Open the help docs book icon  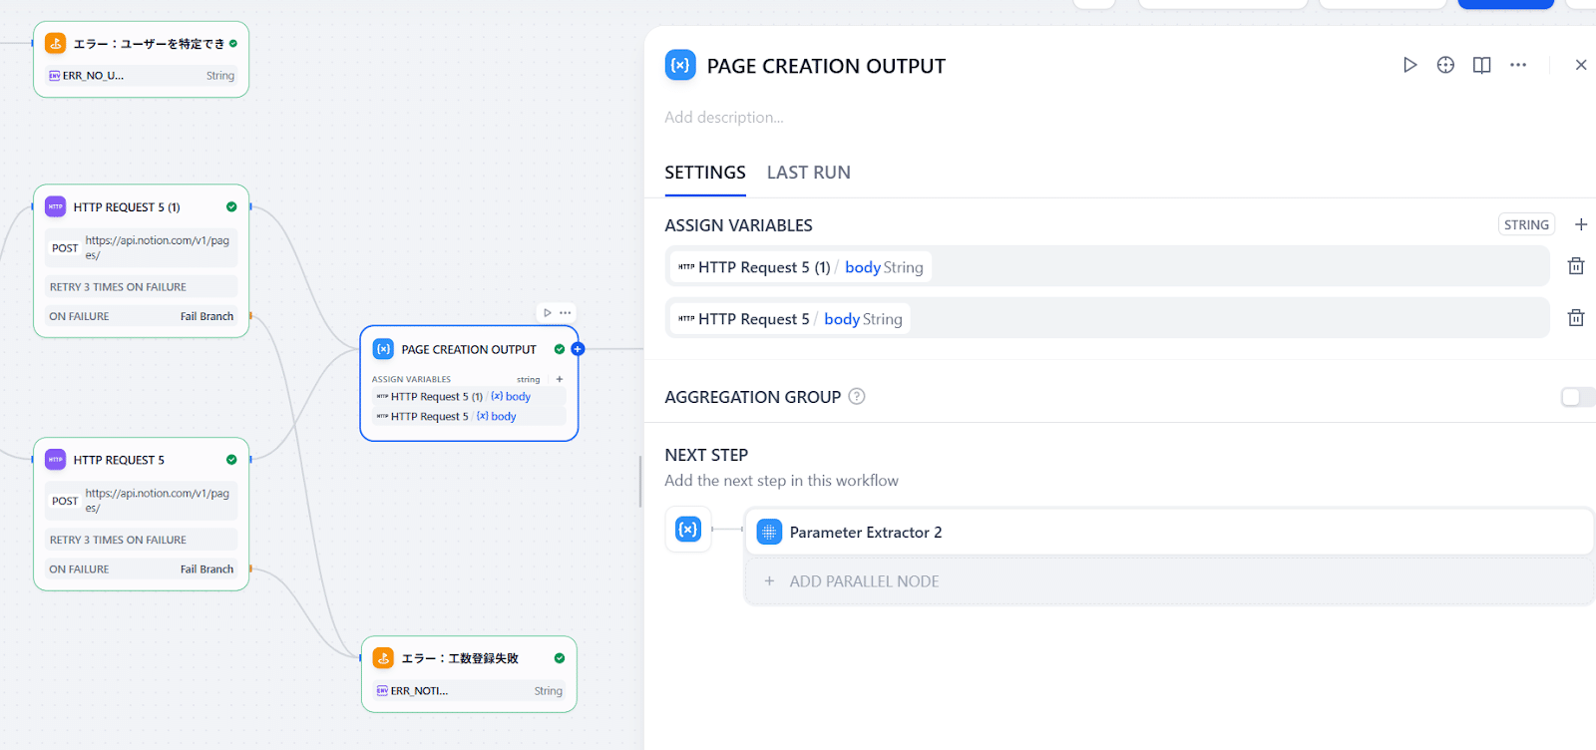(1481, 65)
